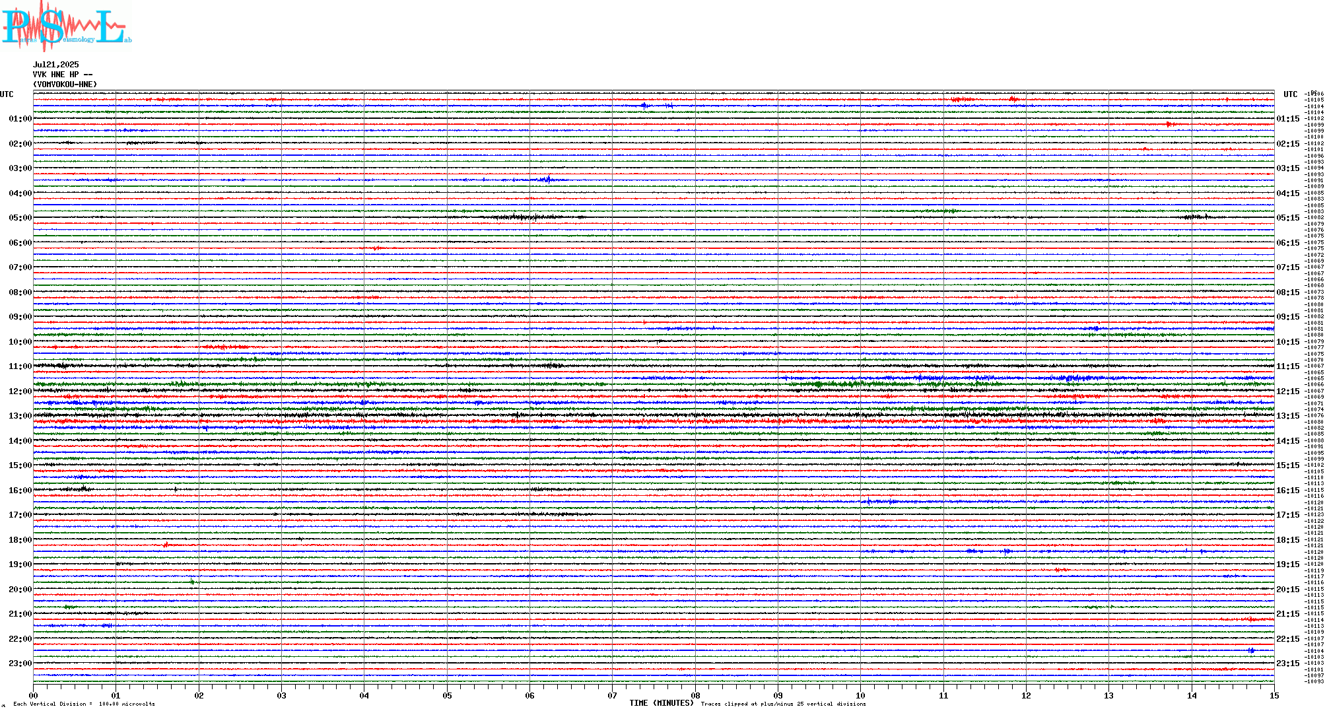
Task: Click minute tick 12 on axis
Action: pos(1026,695)
